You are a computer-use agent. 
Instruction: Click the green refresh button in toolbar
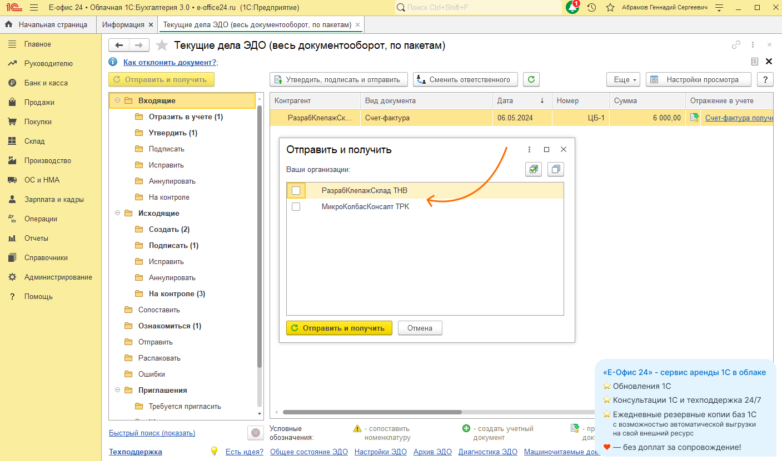tap(532, 79)
